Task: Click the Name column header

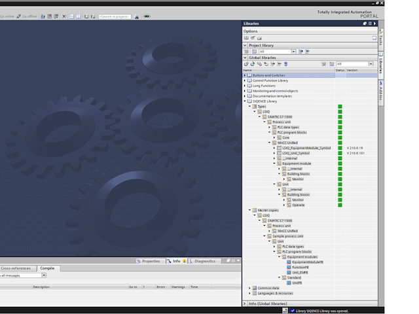Action: [289, 70]
